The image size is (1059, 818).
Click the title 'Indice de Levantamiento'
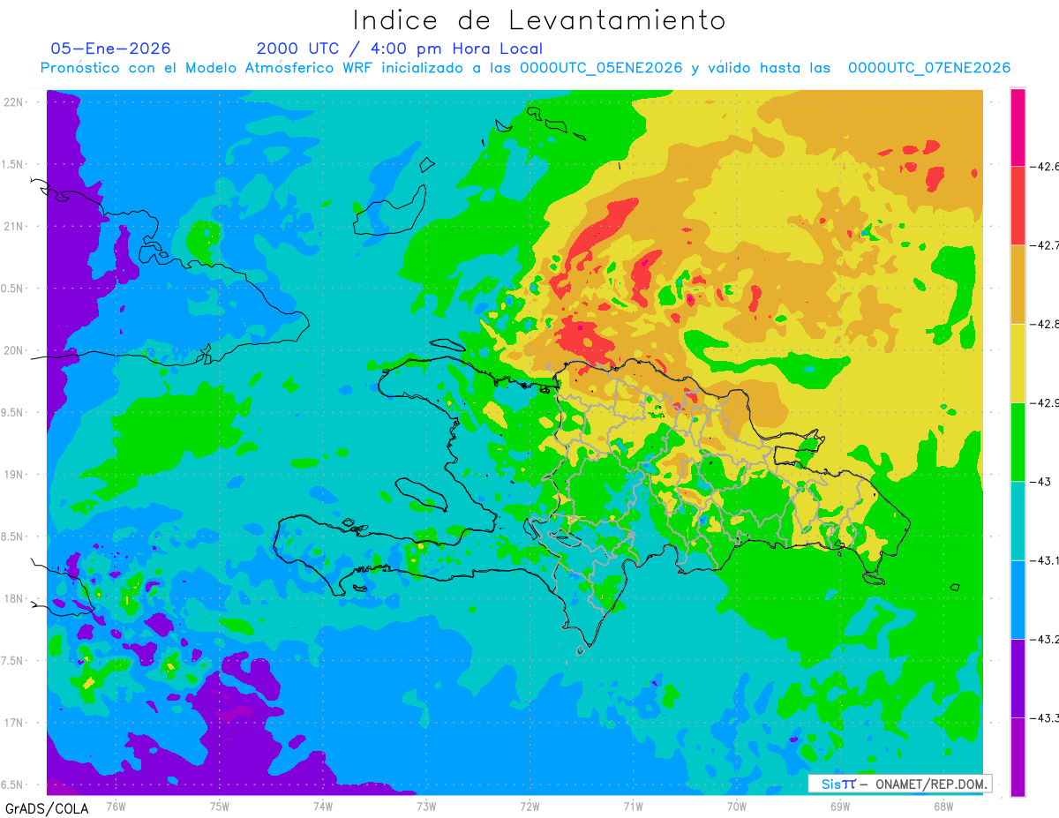coord(539,21)
